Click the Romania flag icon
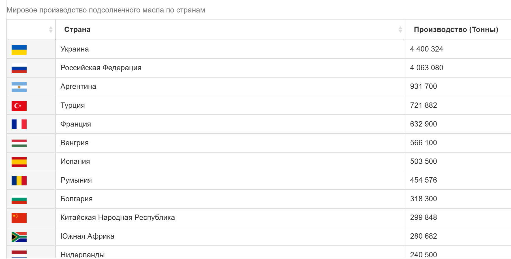The width and height of the screenshot is (511, 259). (19, 180)
